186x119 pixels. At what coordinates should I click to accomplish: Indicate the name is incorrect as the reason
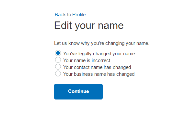click(x=58, y=60)
